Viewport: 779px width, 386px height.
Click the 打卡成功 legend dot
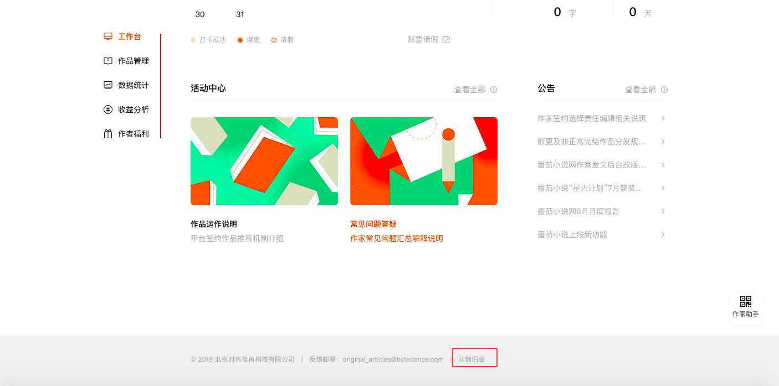[x=193, y=40]
